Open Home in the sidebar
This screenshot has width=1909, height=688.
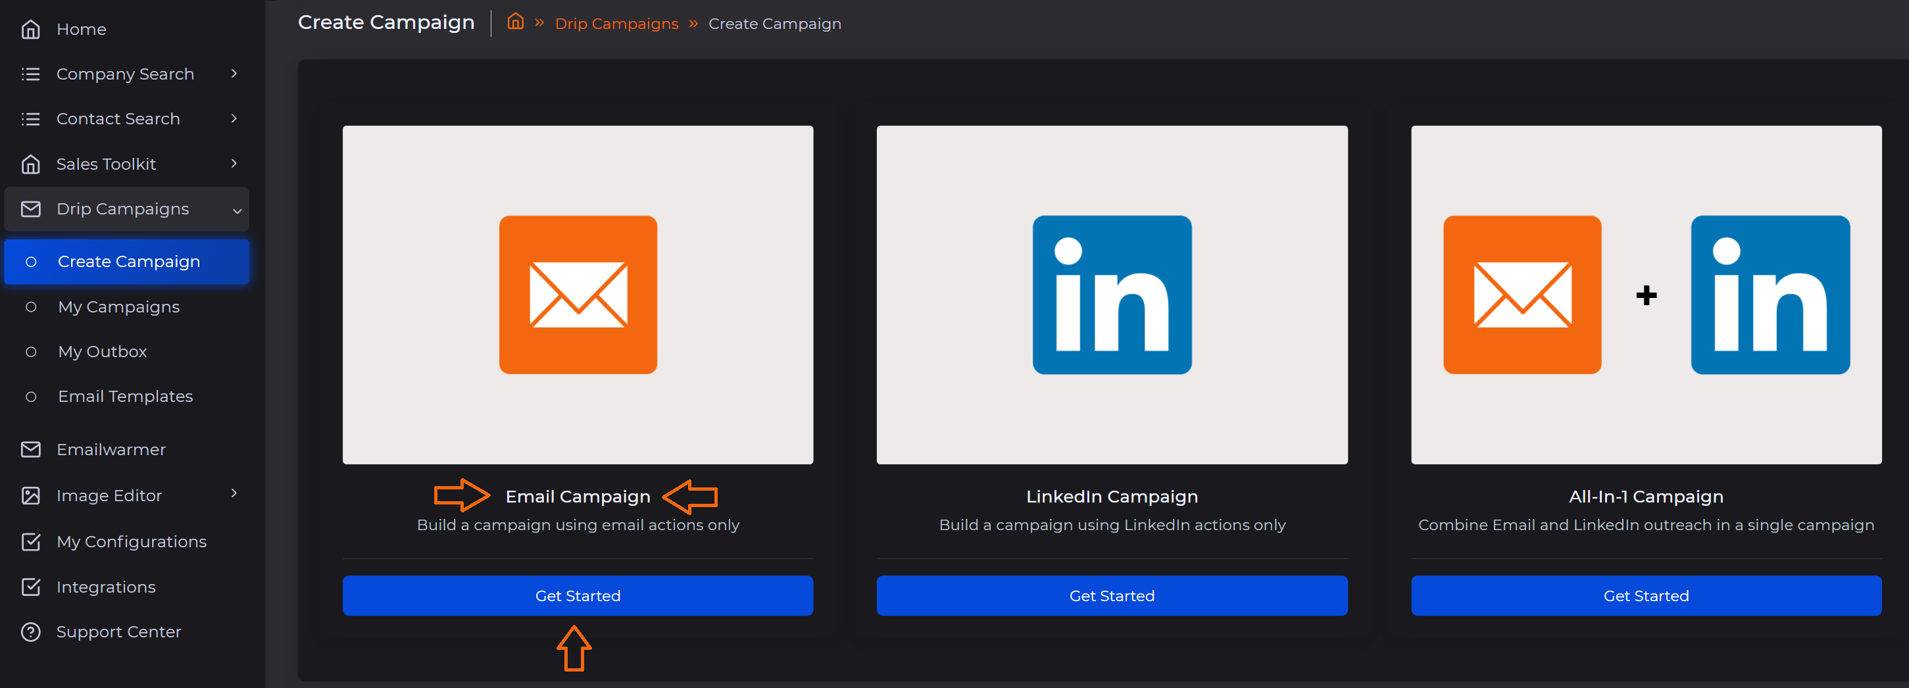pos(127,30)
